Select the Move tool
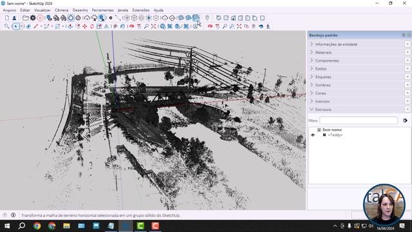This screenshot has height=232, width=412. tap(84, 26)
